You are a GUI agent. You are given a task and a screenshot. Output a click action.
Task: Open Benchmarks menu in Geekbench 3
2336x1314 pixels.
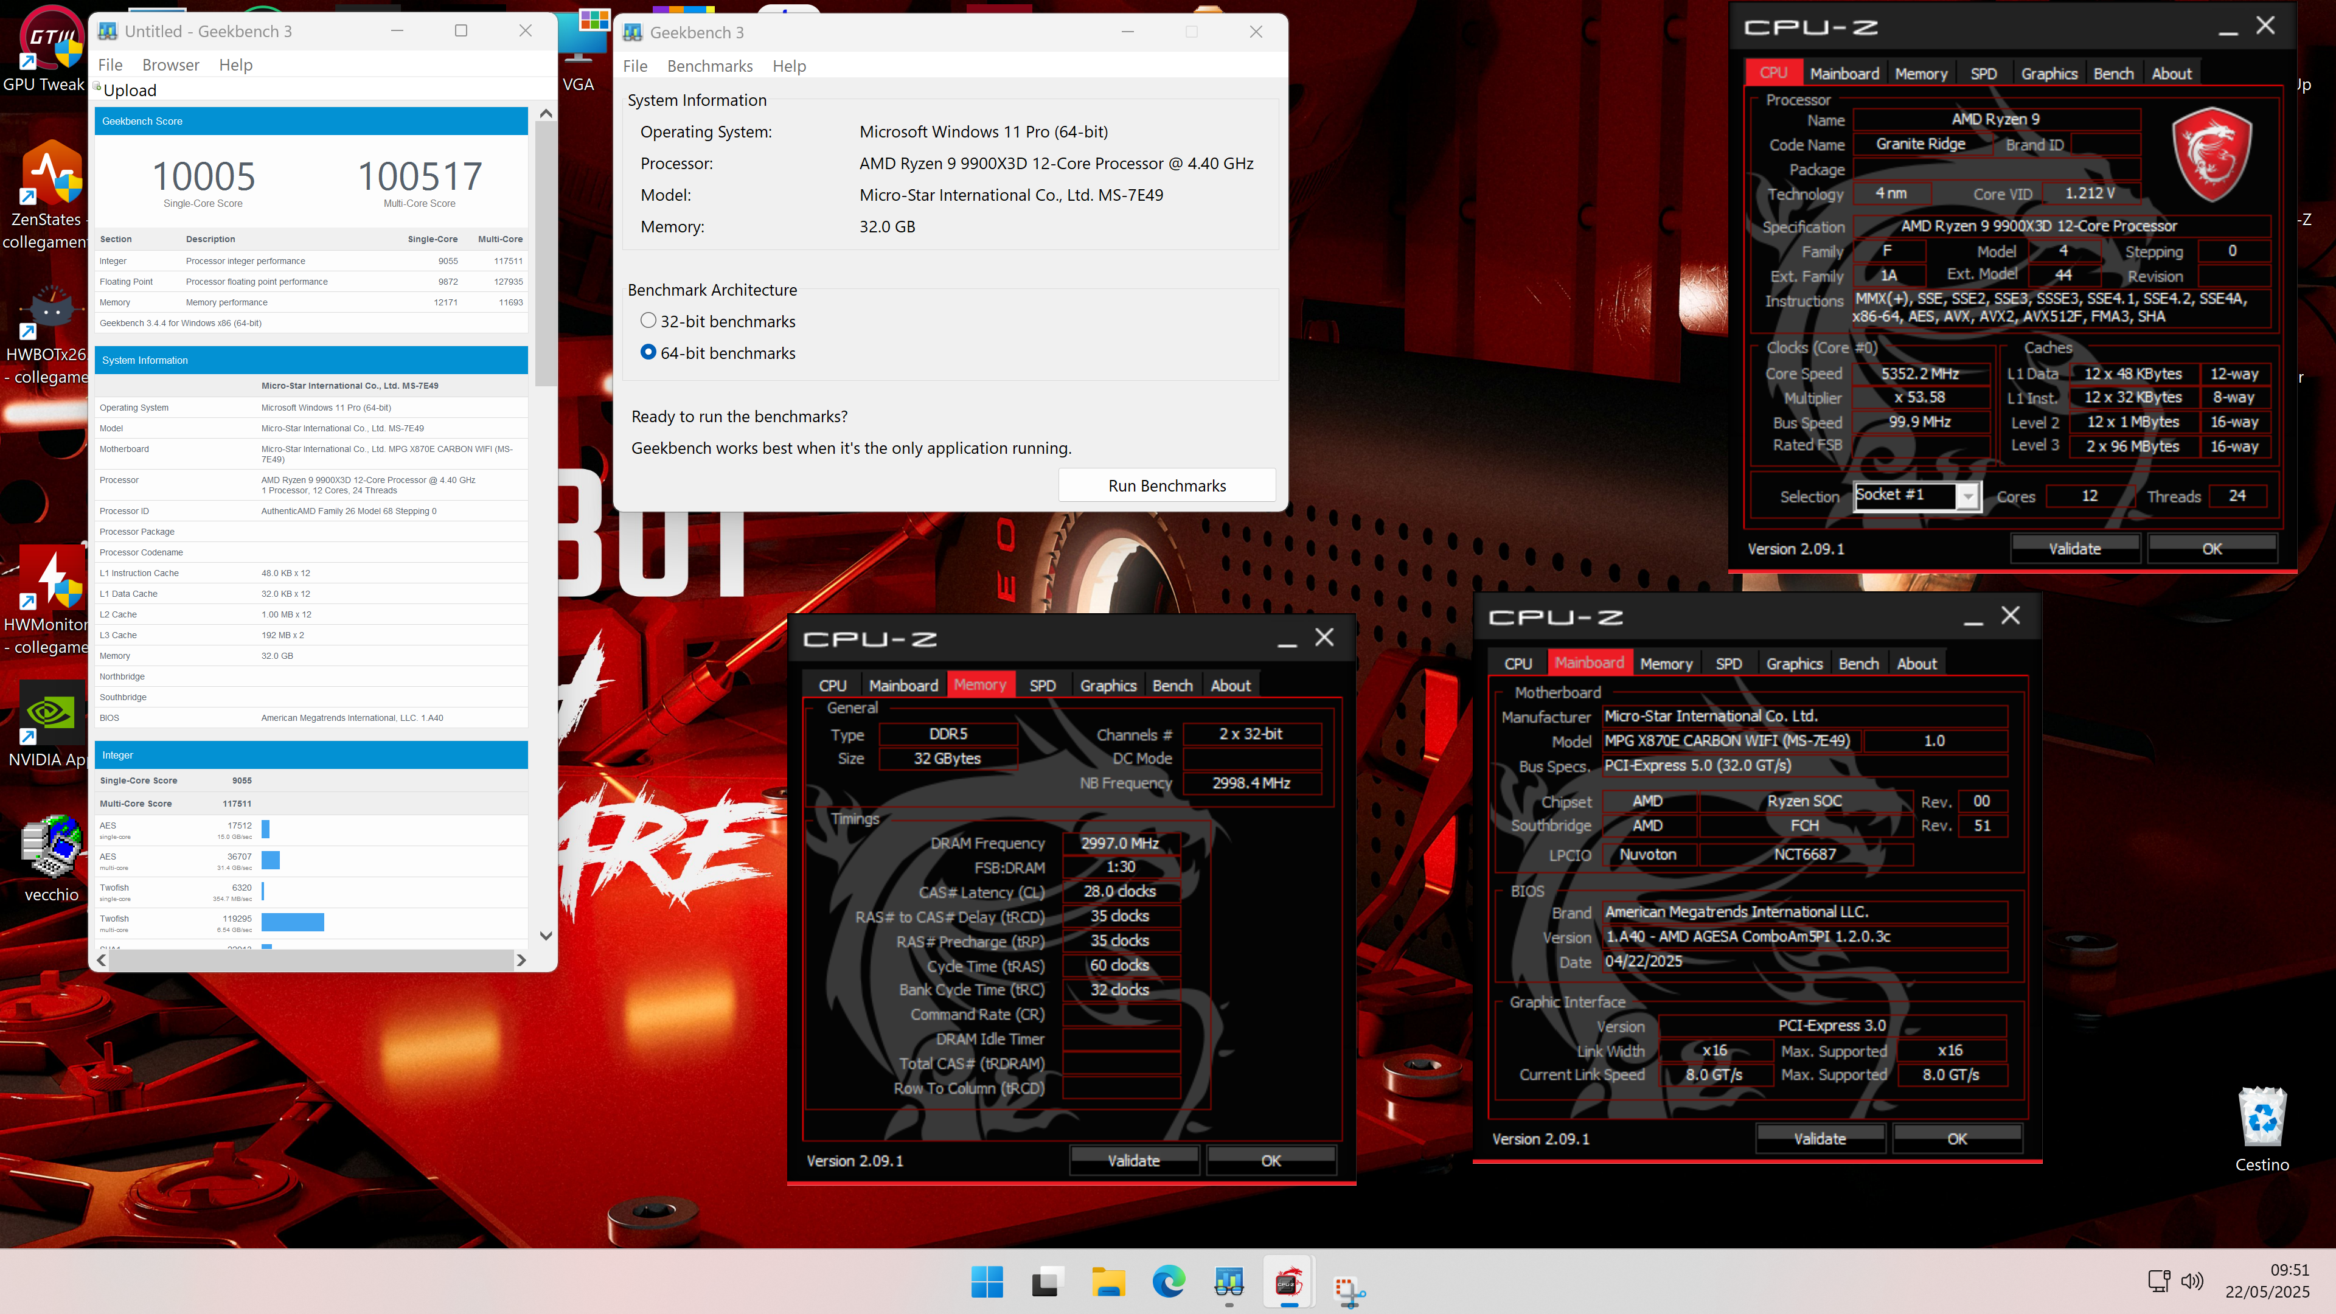click(x=710, y=65)
